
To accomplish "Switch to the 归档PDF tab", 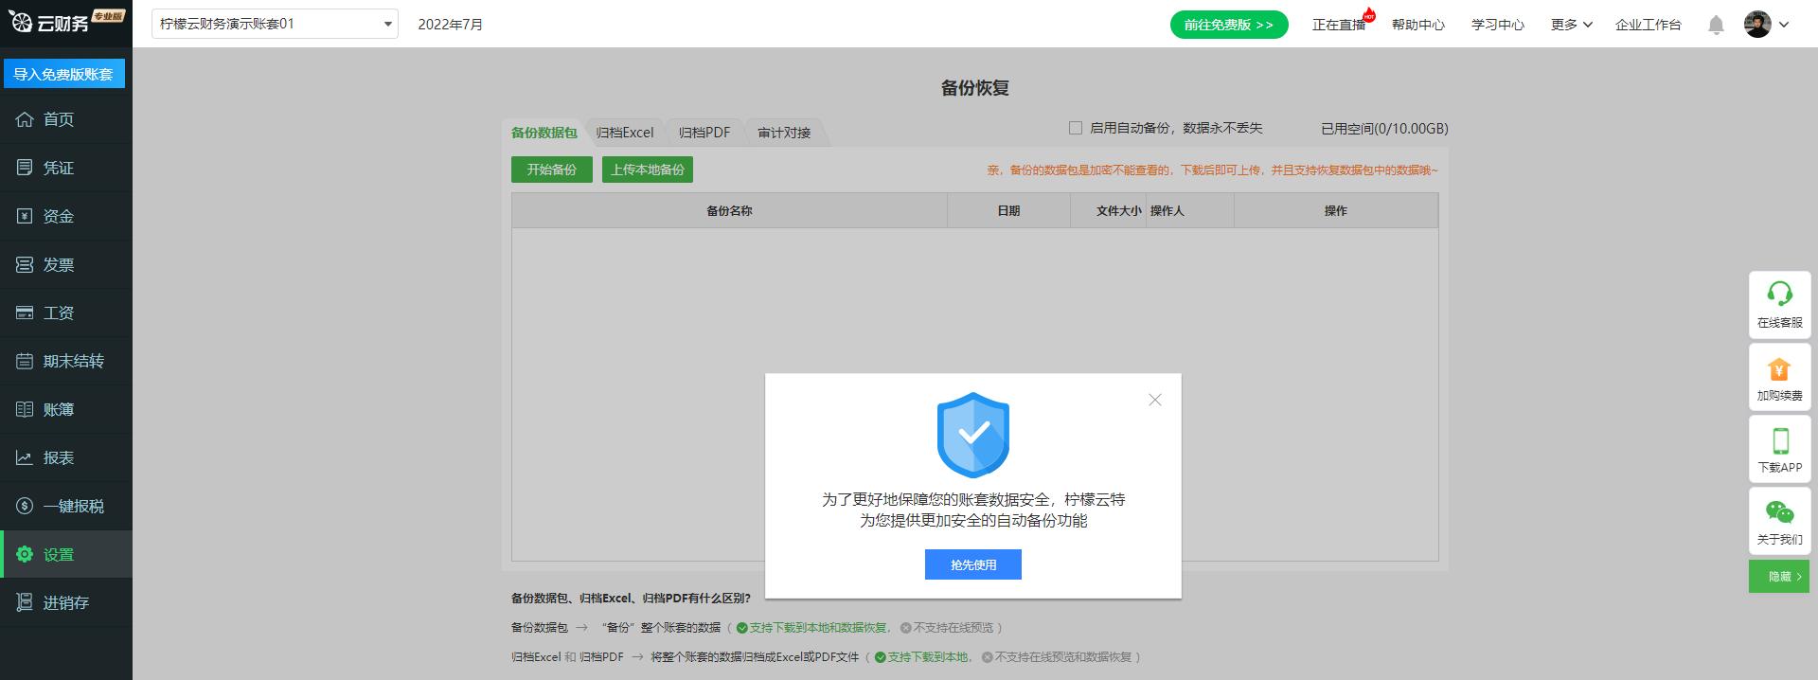I will click(704, 133).
